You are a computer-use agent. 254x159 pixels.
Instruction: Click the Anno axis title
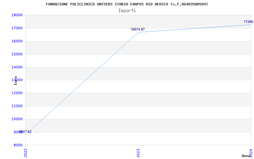click(246, 156)
